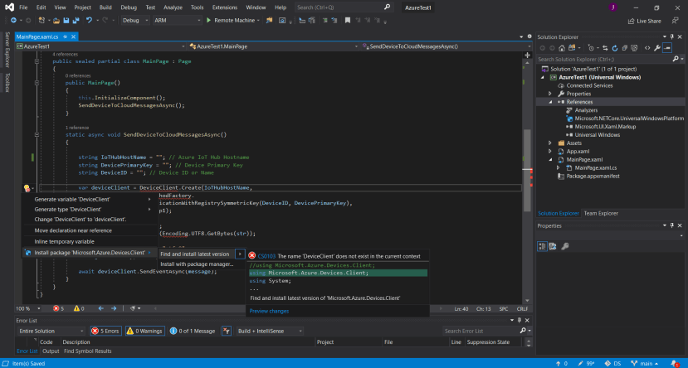
Task: Toggle Preview Selected Items in Solution Explorer
Action: [x=667, y=48]
